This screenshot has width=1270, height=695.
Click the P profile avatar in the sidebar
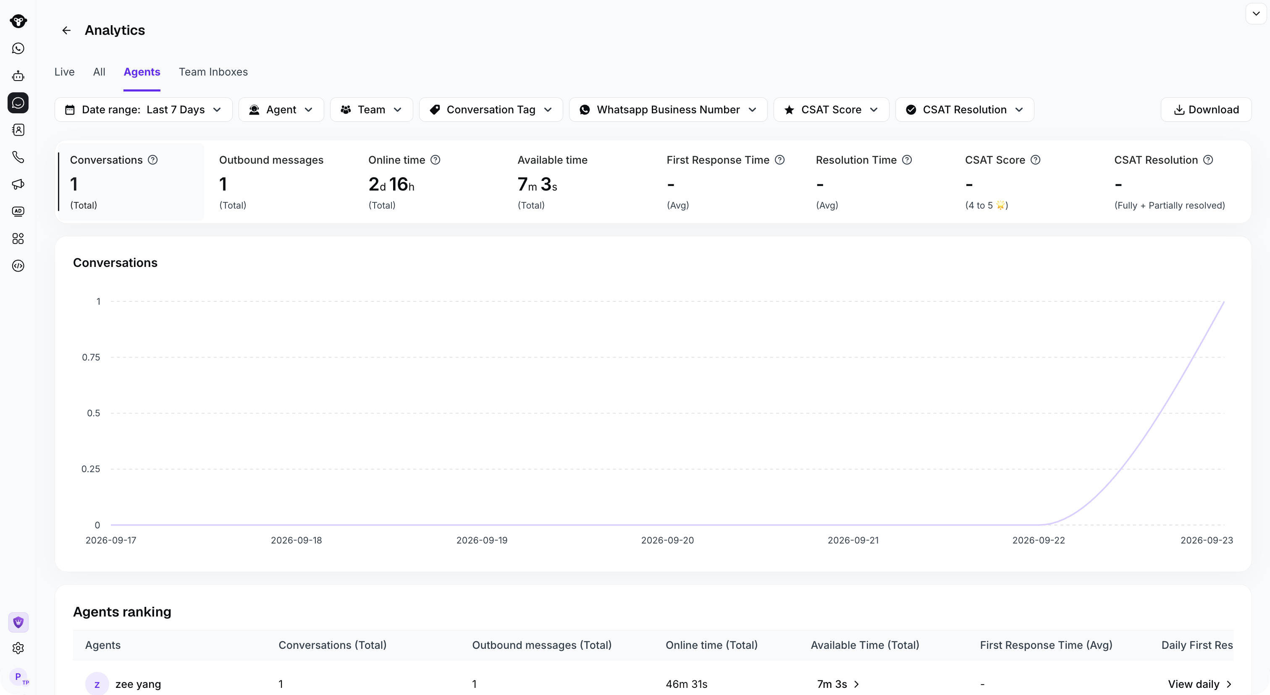[x=19, y=677]
